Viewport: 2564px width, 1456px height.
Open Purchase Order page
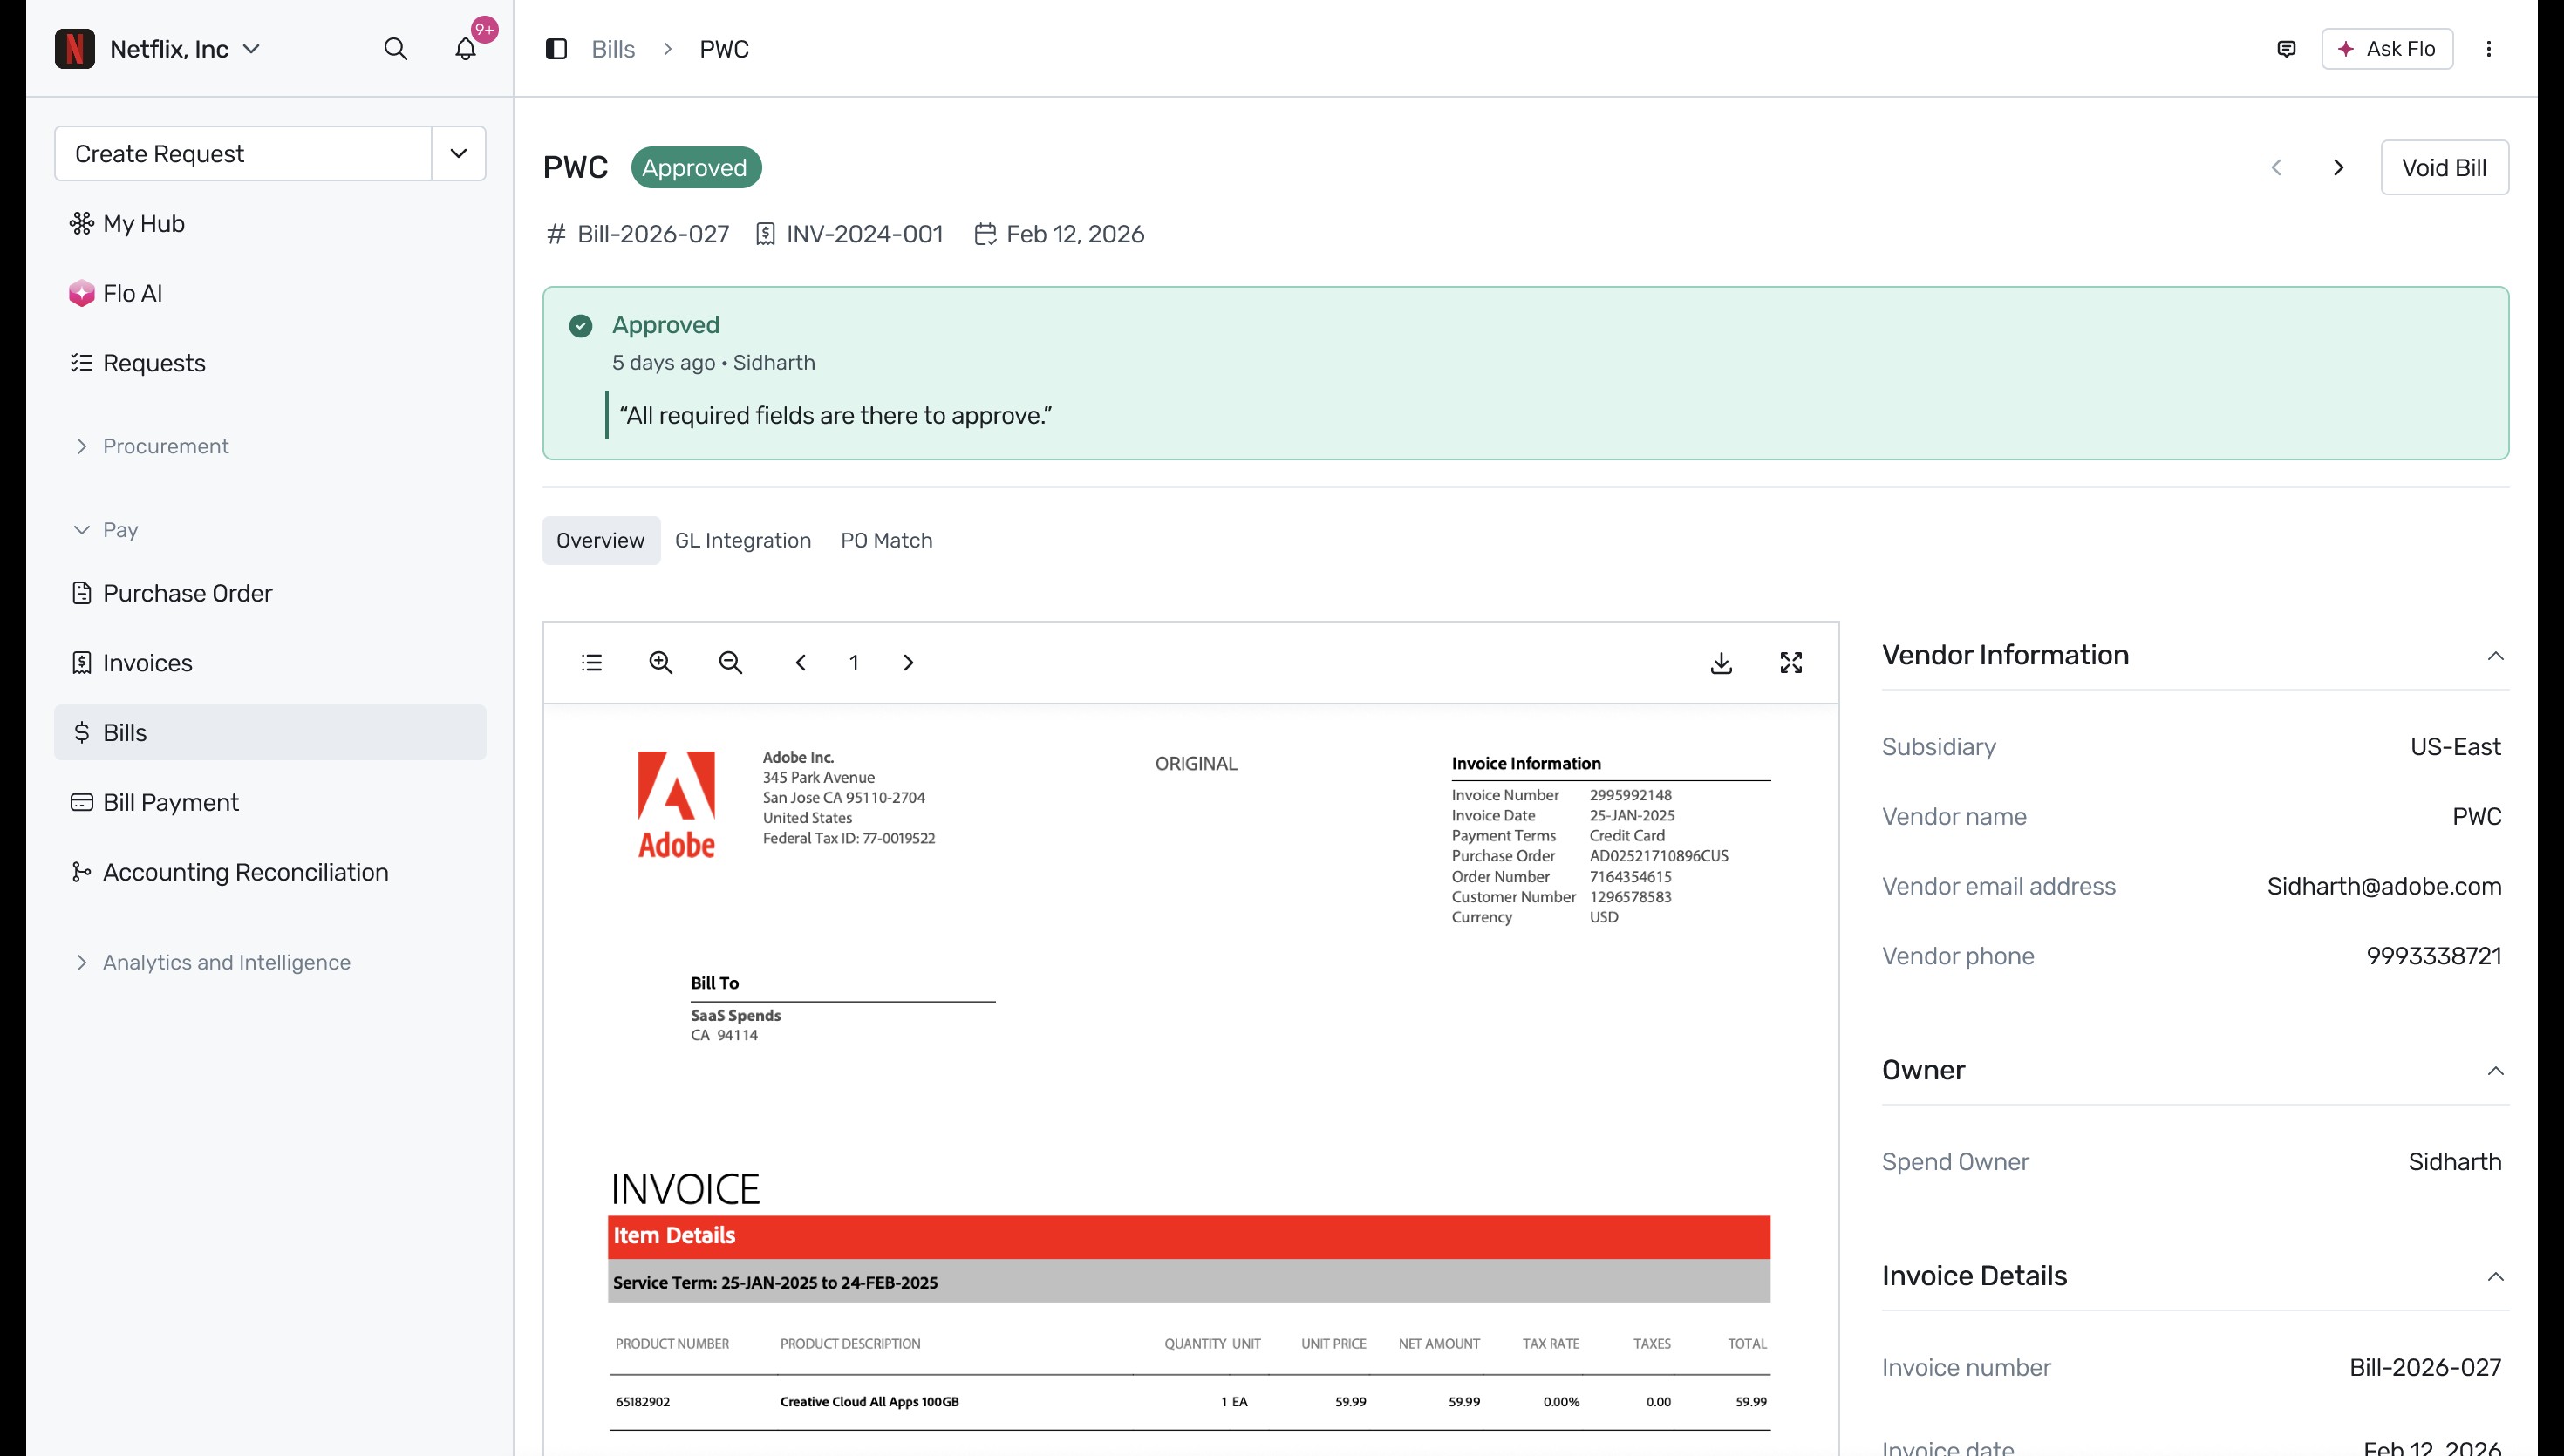[270, 593]
